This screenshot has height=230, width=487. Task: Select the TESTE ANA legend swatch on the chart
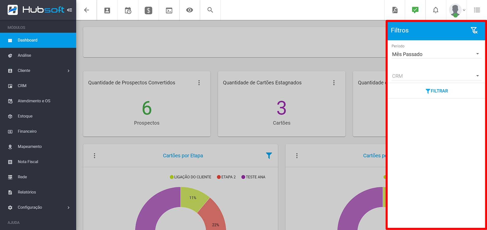click(243, 177)
